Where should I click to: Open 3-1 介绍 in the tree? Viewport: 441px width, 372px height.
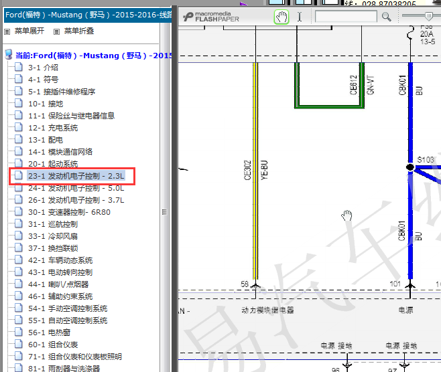43,68
